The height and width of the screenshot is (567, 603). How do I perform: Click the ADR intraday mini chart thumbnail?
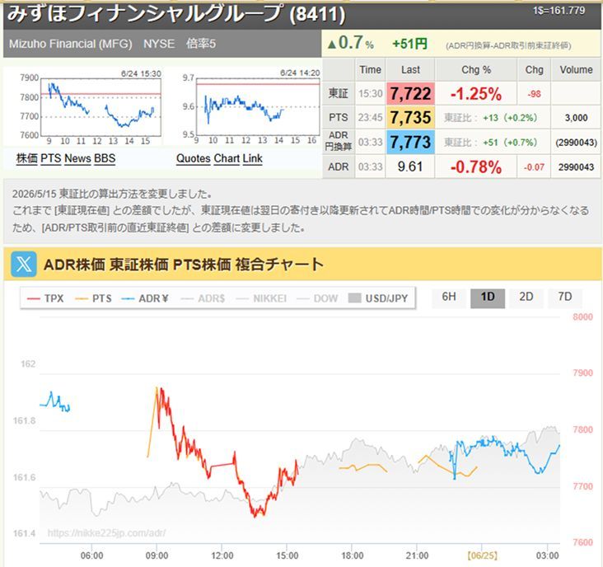[x=243, y=107]
